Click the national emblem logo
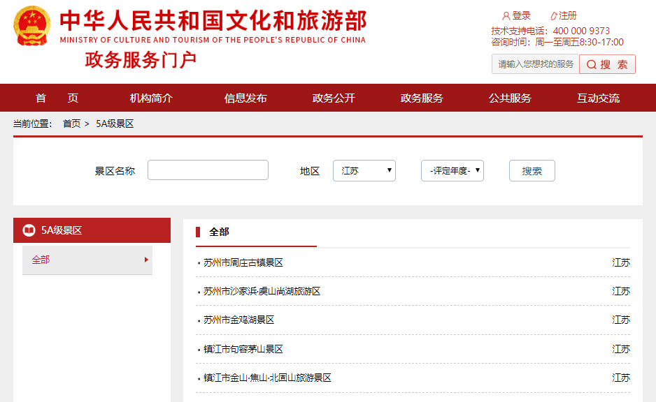Screen dimensions: 656x402 [31, 26]
